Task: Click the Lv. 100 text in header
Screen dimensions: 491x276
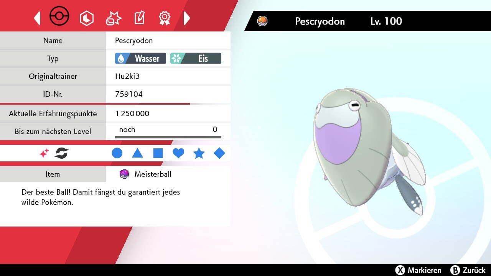Action: 386,21
